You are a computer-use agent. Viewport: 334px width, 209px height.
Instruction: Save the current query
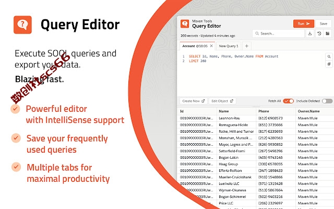[x=324, y=24]
